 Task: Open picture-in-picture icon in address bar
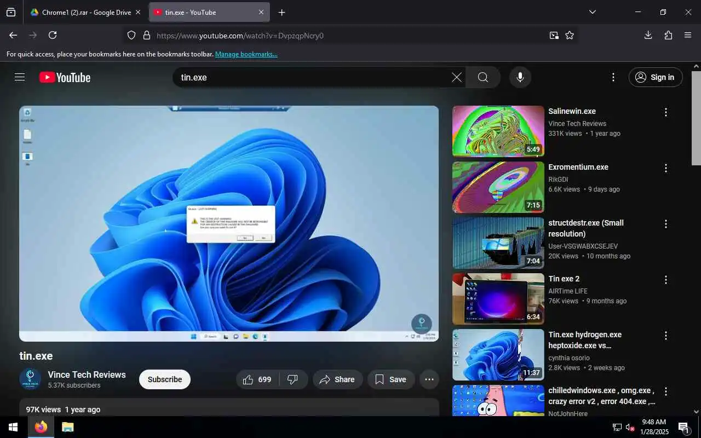[x=554, y=36]
